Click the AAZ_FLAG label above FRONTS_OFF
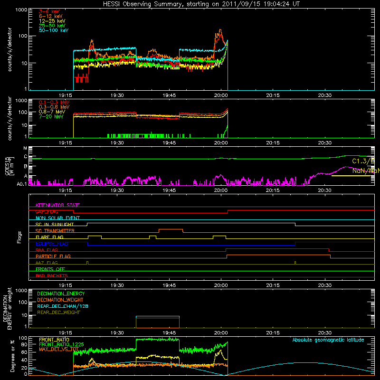Viewport: 380px width, 380px height. point(47,263)
